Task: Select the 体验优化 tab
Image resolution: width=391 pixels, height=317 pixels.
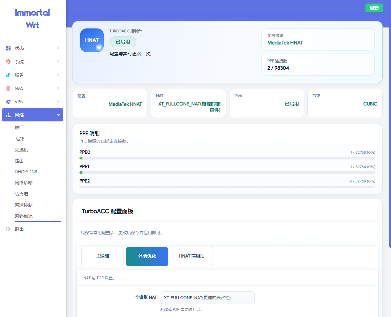Action: click(147, 256)
